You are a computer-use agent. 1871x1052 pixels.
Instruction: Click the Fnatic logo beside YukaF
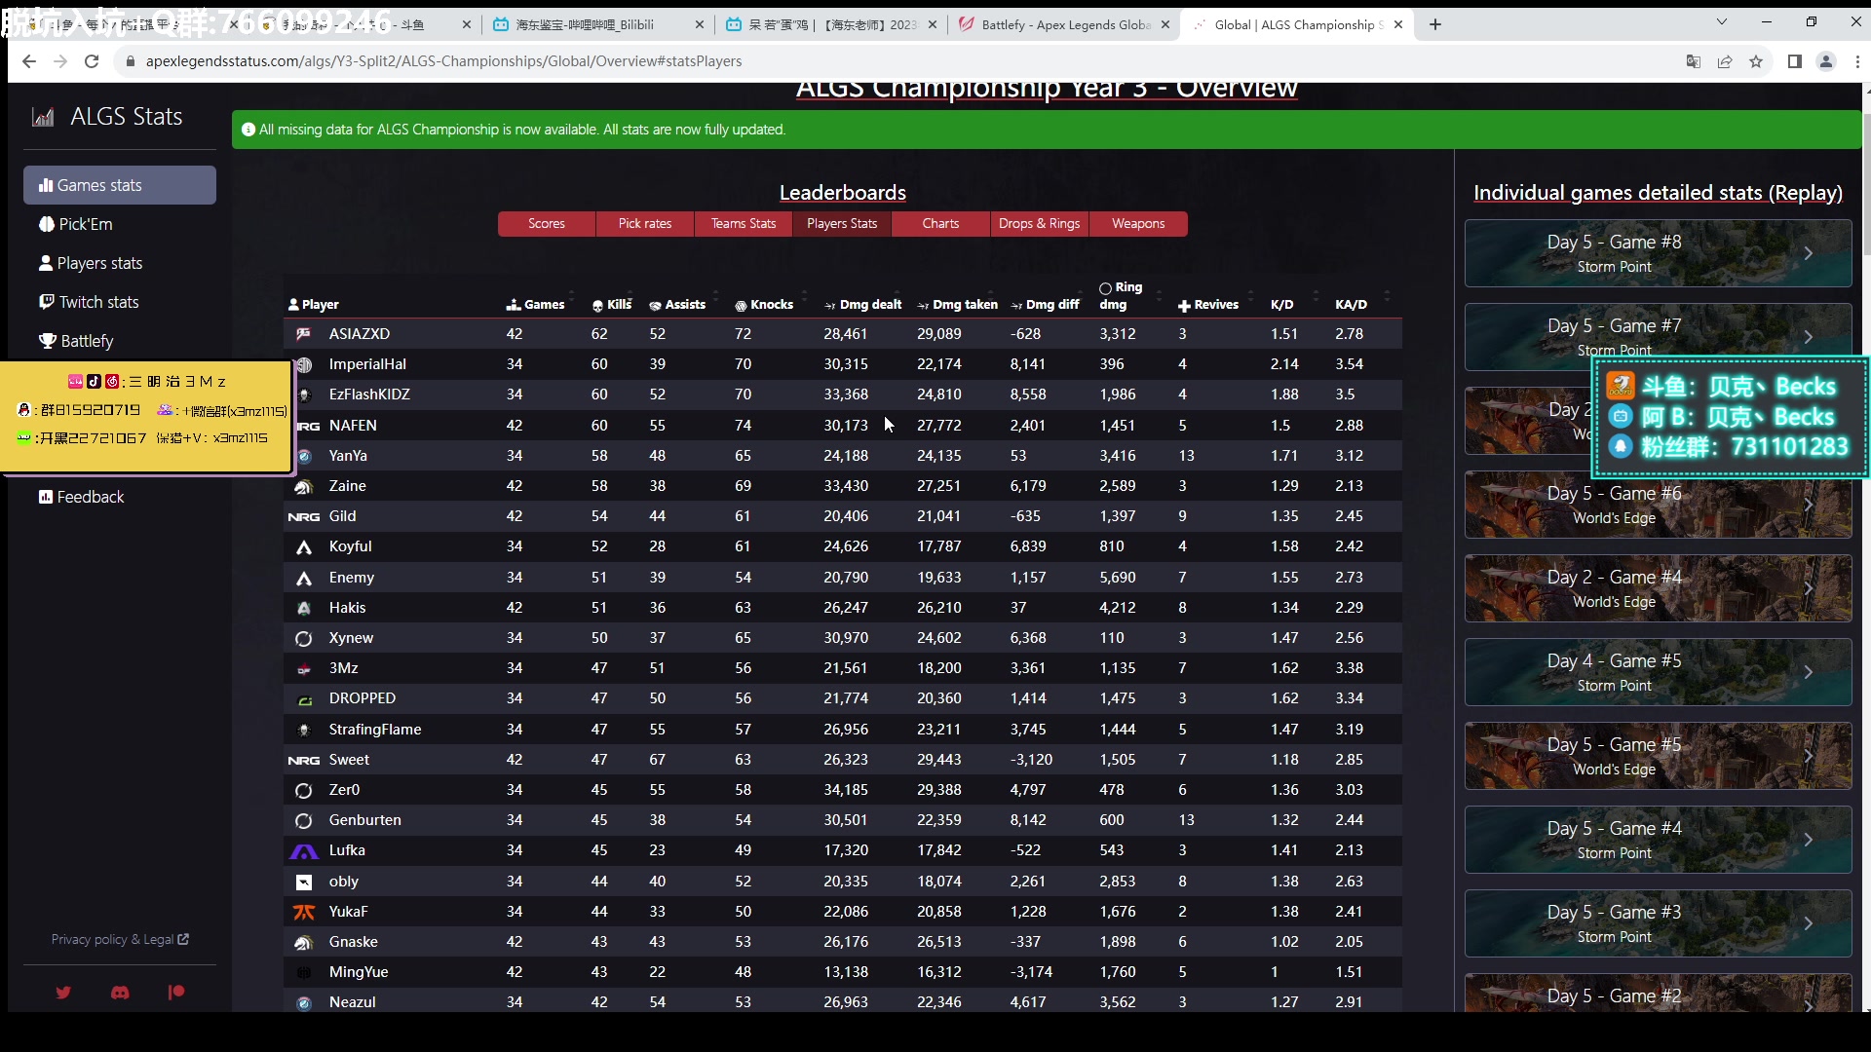click(304, 912)
